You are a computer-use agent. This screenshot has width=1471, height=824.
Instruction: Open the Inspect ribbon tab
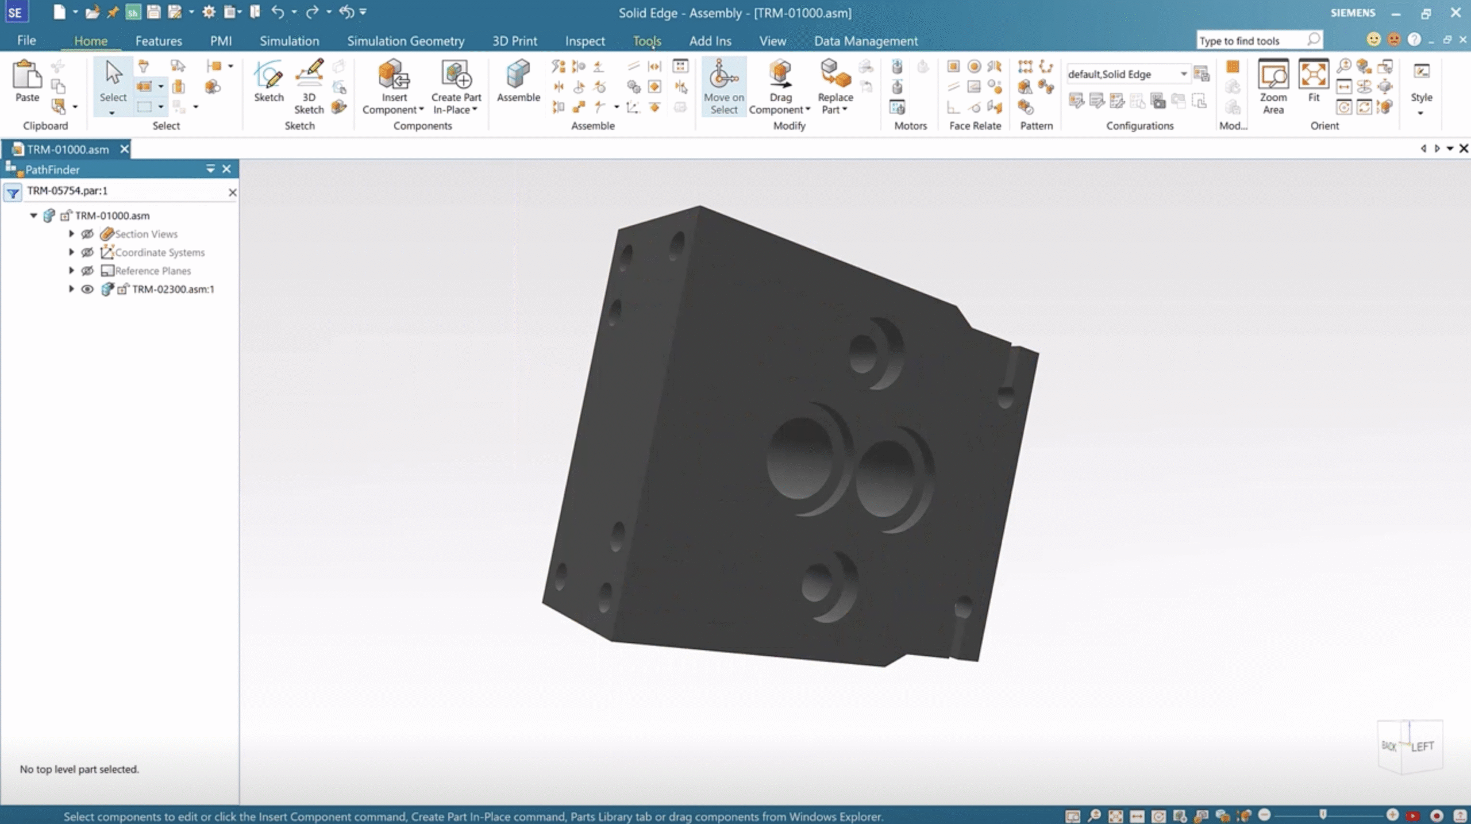pos(584,40)
